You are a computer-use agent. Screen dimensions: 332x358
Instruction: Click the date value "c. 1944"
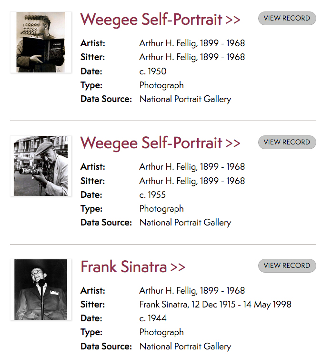[152, 318]
